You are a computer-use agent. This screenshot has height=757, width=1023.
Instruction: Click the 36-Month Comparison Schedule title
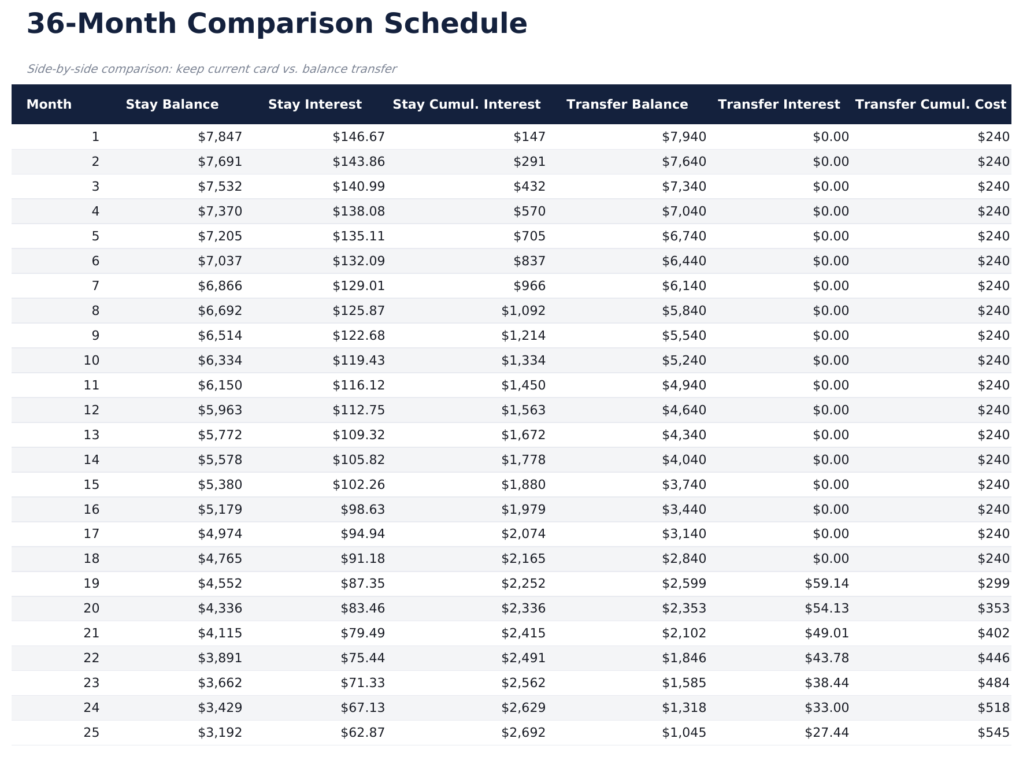[277, 24]
